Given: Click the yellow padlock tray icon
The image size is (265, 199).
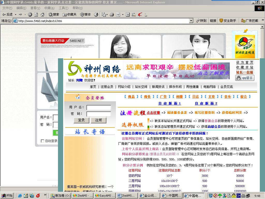Looking at the screenshot, I should click(234, 196).
